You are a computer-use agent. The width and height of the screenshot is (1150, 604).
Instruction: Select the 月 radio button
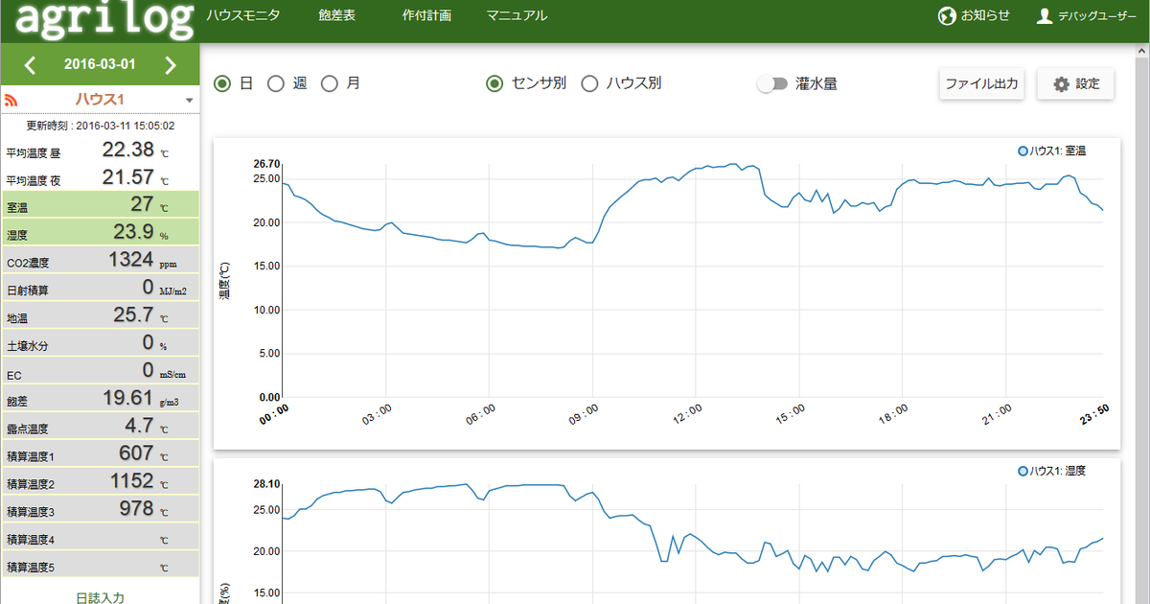330,83
